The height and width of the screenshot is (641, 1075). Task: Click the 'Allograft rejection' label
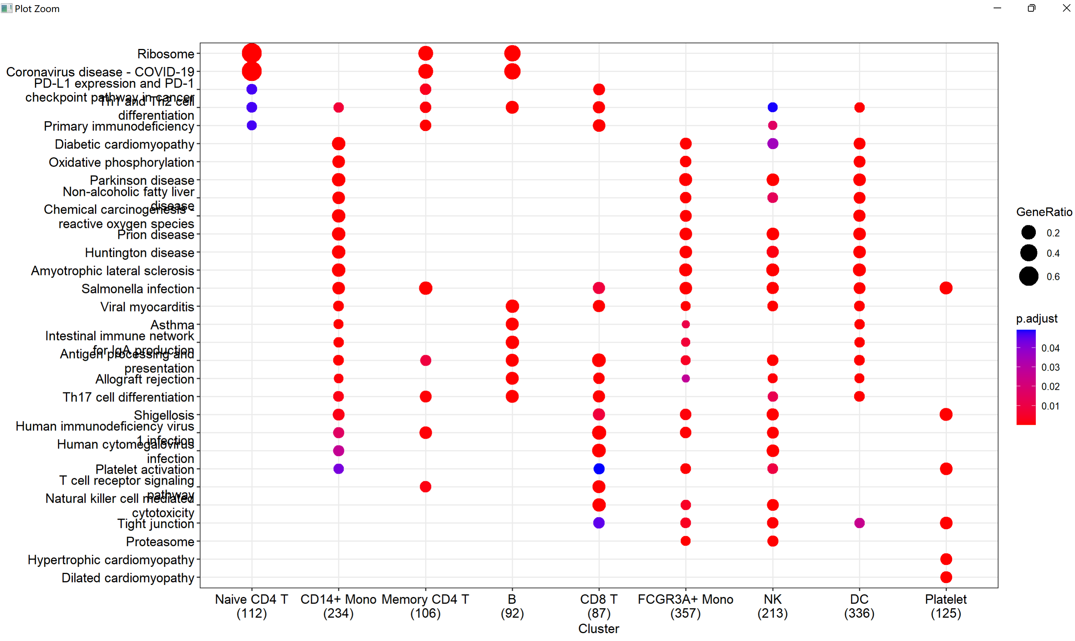tap(145, 379)
